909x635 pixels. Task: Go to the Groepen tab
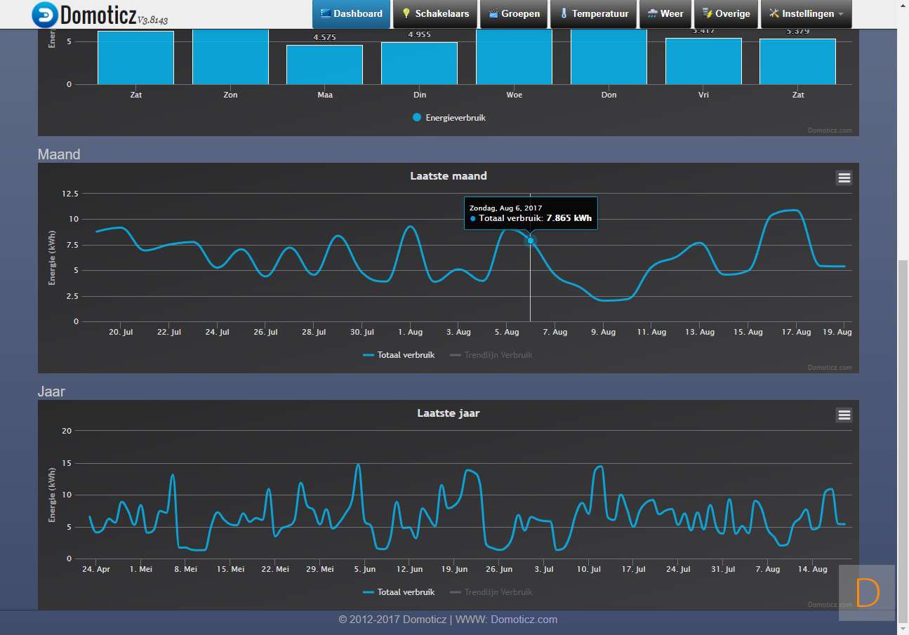[x=514, y=14]
